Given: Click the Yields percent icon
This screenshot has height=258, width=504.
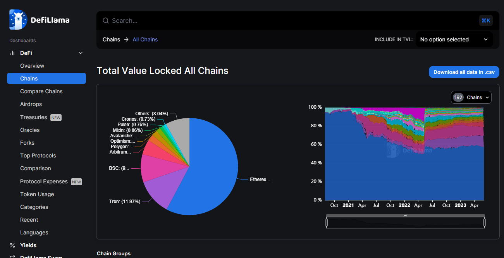Looking at the screenshot, I should [12, 245].
